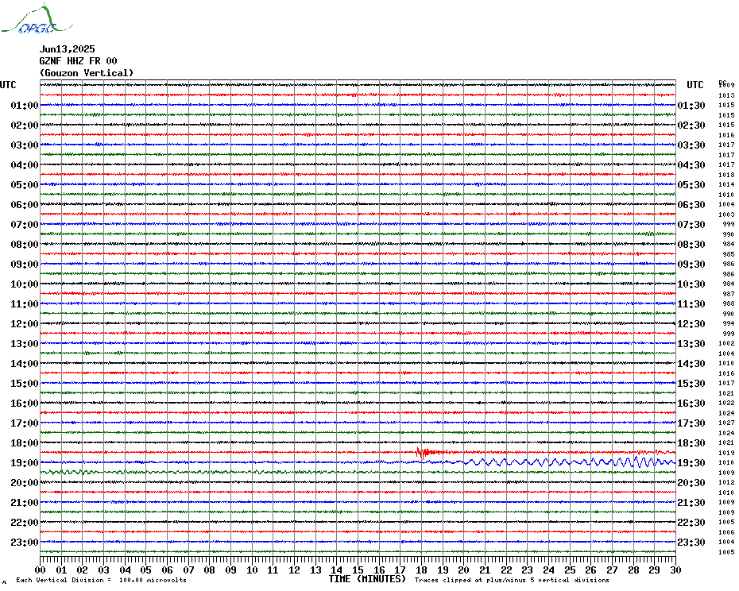Click the Traces clipped footer note
The width and height of the screenshot is (739, 591).
coord(512,580)
